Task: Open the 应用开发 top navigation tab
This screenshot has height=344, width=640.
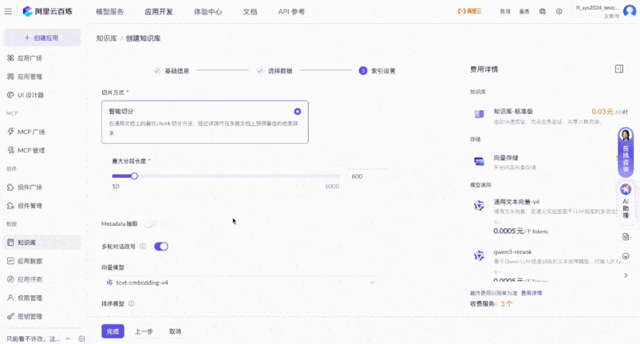Action: tap(158, 11)
